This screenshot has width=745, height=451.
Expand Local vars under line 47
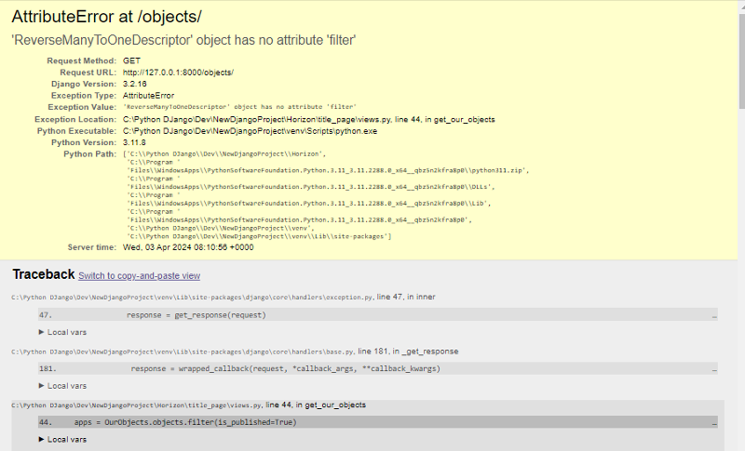coord(62,331)
